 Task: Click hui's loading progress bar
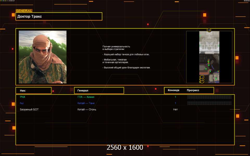click(209, 103)
